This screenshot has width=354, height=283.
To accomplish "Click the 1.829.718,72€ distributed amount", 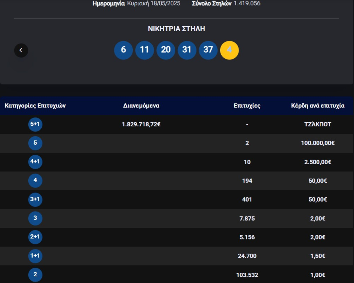I will [141, 124].
